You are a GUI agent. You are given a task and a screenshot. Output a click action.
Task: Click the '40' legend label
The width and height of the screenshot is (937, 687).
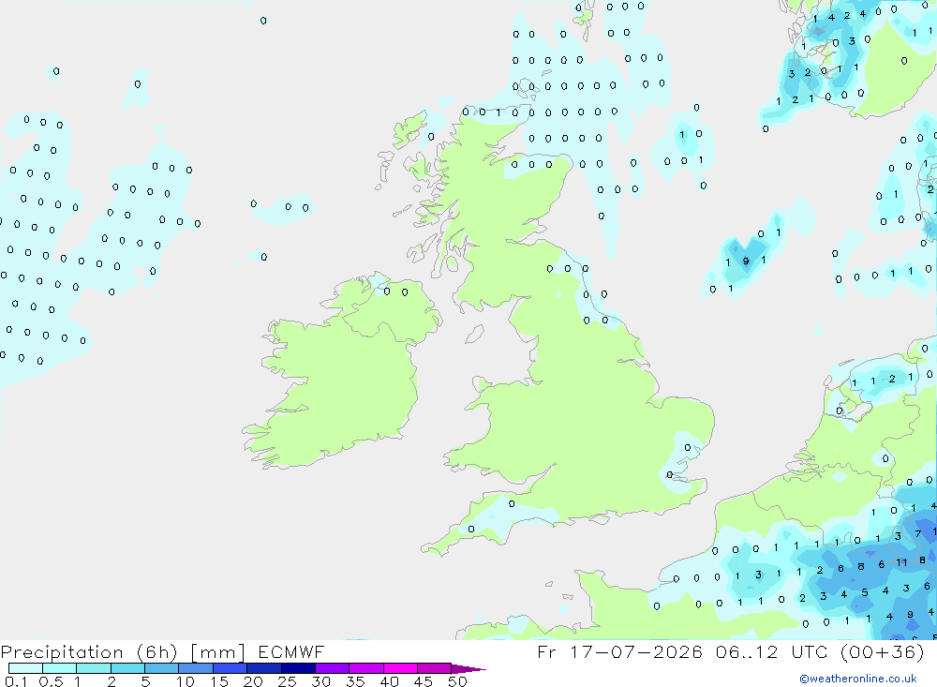point(390,681)
